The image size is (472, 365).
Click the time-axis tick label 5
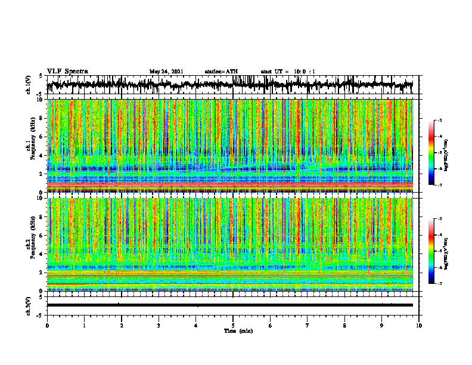click(x=233, y=326)
